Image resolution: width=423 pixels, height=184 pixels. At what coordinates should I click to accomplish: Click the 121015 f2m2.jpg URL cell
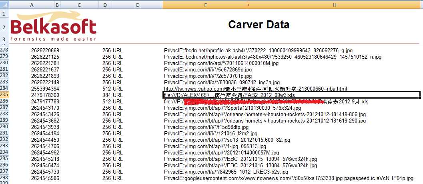click(210, 134)
